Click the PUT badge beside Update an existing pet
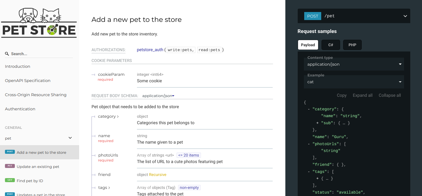422x196 pixels. click(x=10, y=166)
